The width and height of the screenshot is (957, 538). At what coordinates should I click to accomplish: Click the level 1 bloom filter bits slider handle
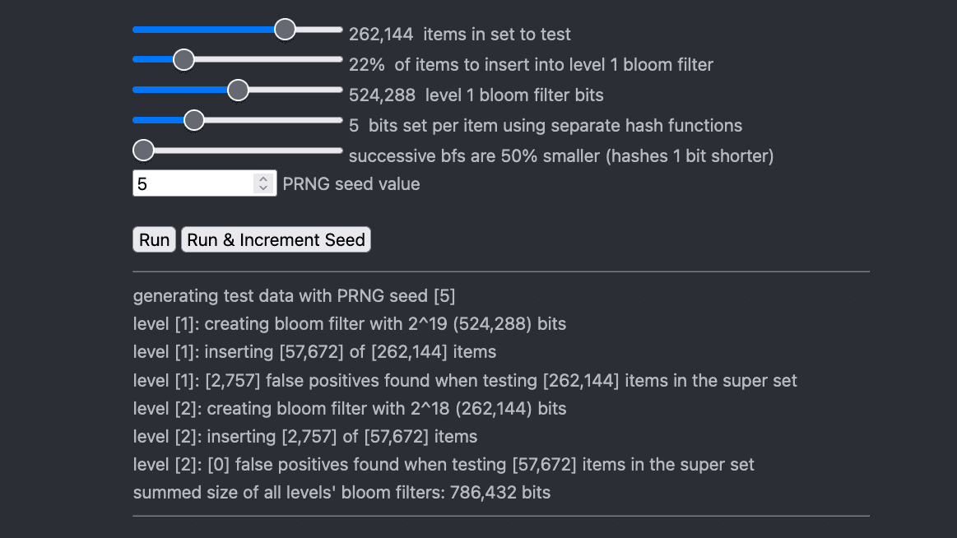[238, 90]
